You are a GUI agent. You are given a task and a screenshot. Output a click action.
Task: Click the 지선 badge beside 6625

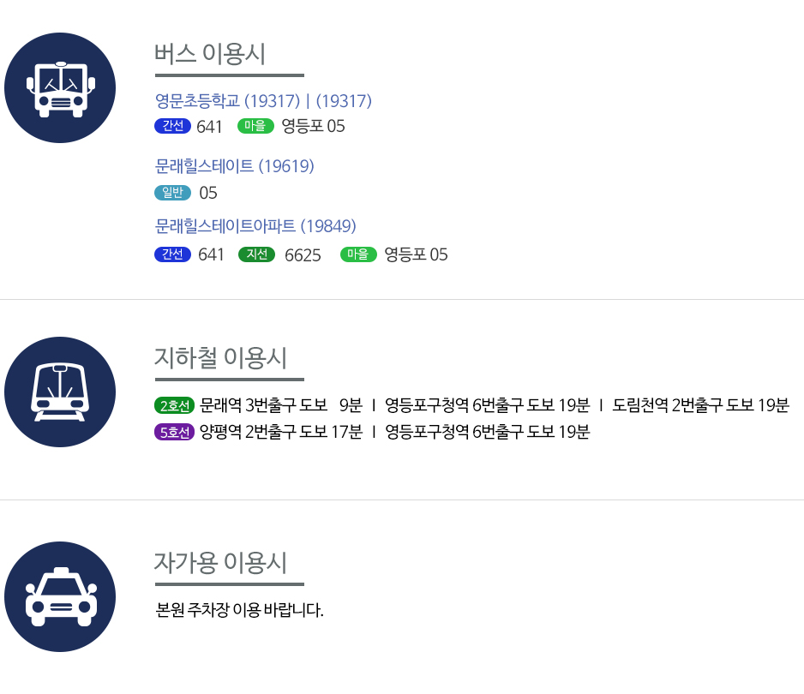(257, 254)
